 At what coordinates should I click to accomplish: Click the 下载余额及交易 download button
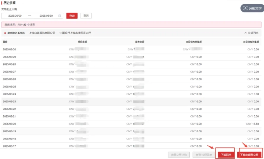(249, 155)
